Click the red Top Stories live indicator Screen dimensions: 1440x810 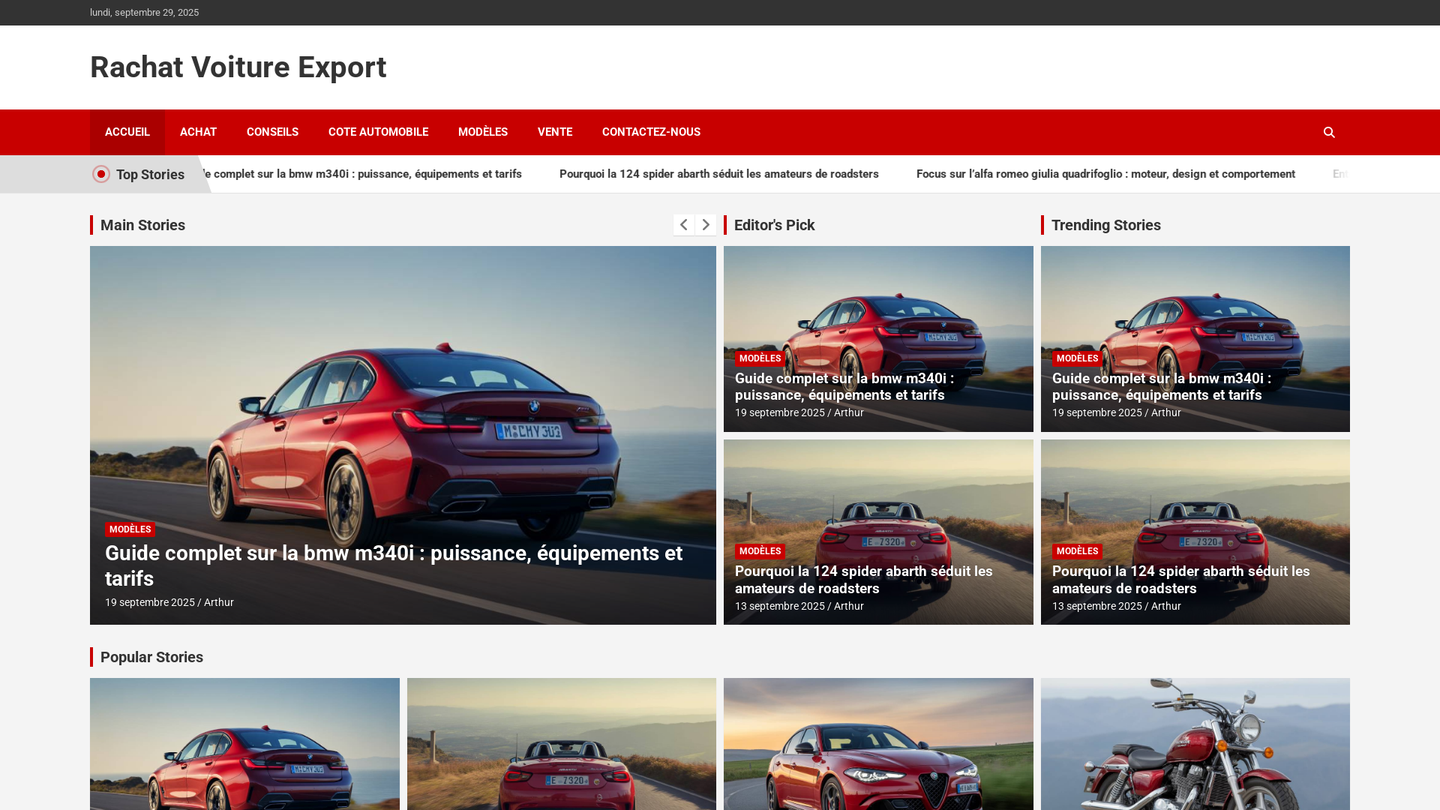(101, 174)
